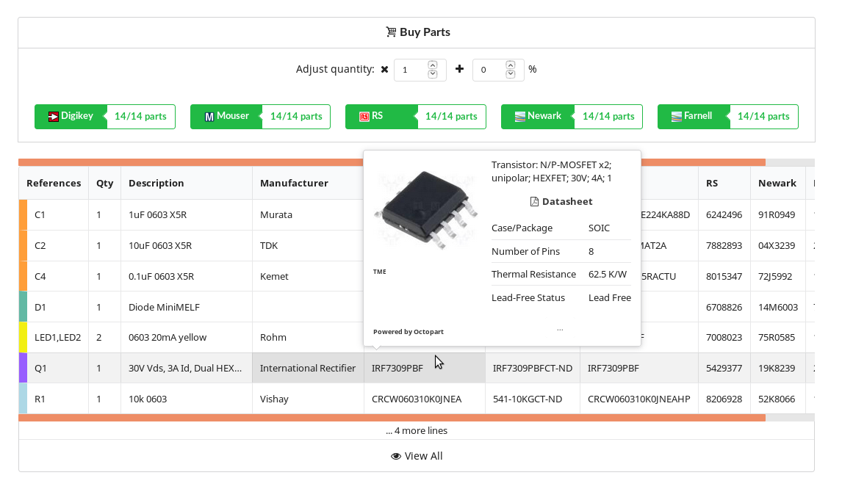Click the quantity multiplier input field

point(411,70)
